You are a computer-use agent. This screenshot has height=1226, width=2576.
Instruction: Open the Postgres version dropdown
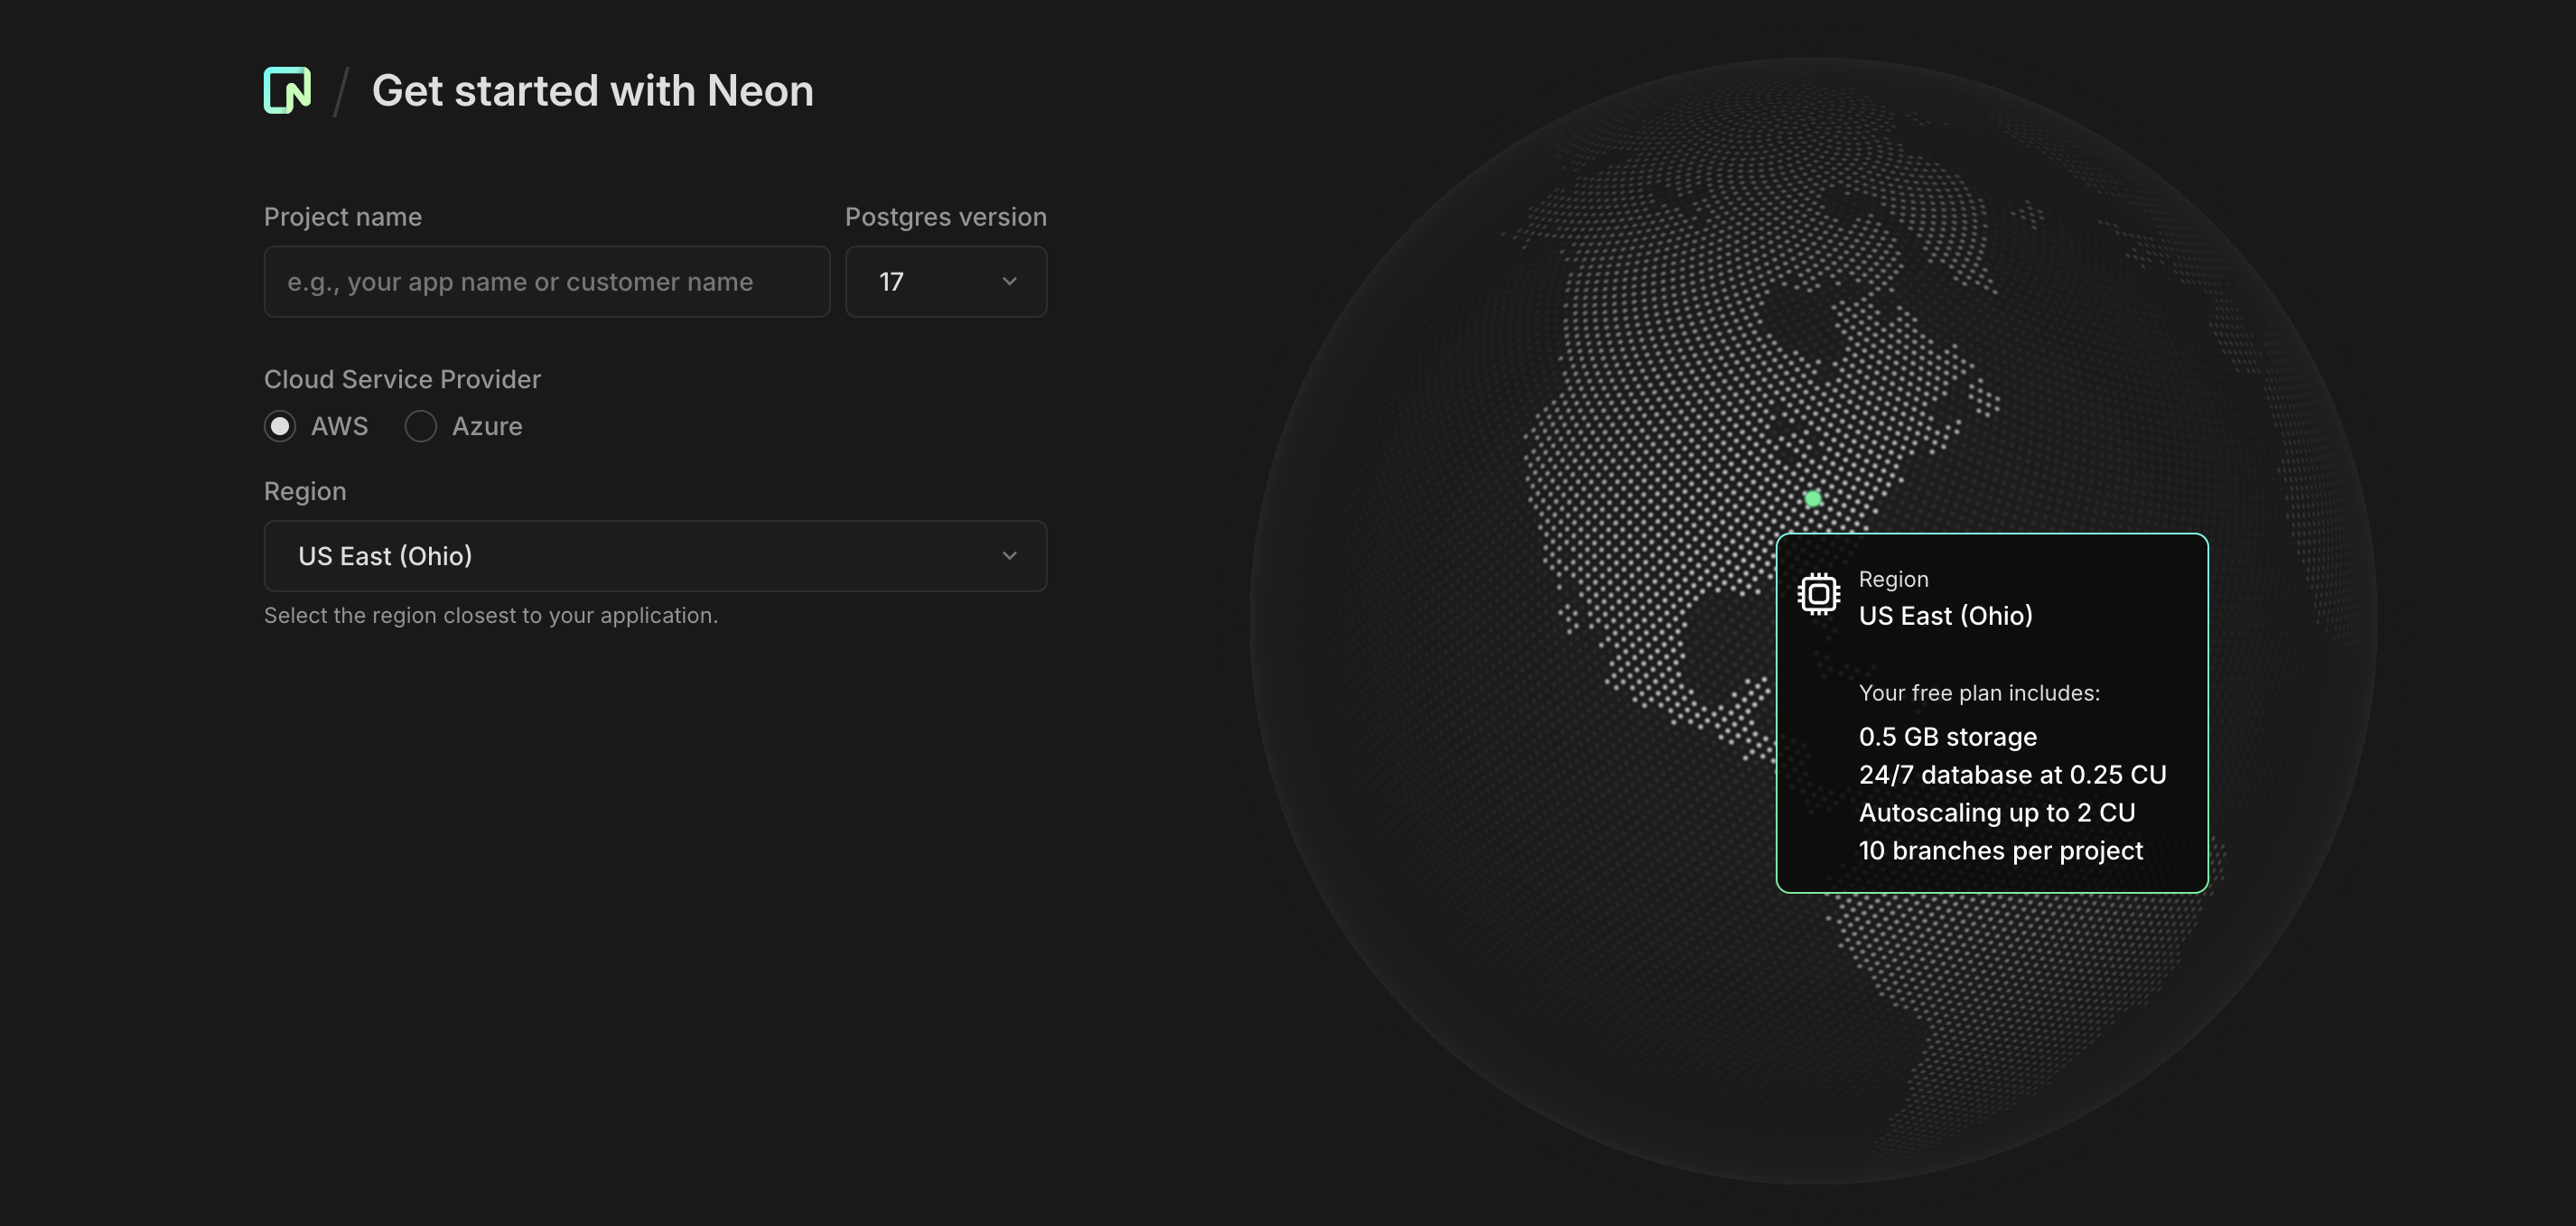[x=946, y=282]
